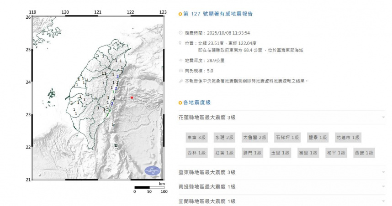Click the pencil note icon beside 本報告

coord(180,80)
